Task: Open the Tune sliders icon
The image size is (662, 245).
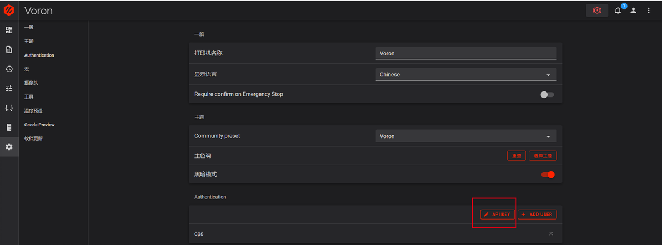Action: pyautogui.click(x=9, y=88)
